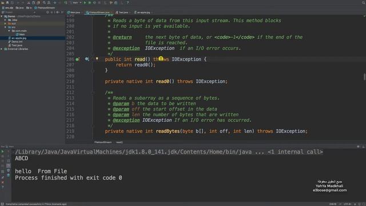Start debugging with the toolbar bug icon

click(90, 2)
